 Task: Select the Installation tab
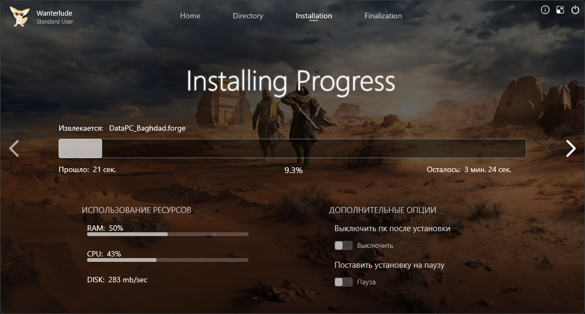pyautogui.click(x=313, y=16)
